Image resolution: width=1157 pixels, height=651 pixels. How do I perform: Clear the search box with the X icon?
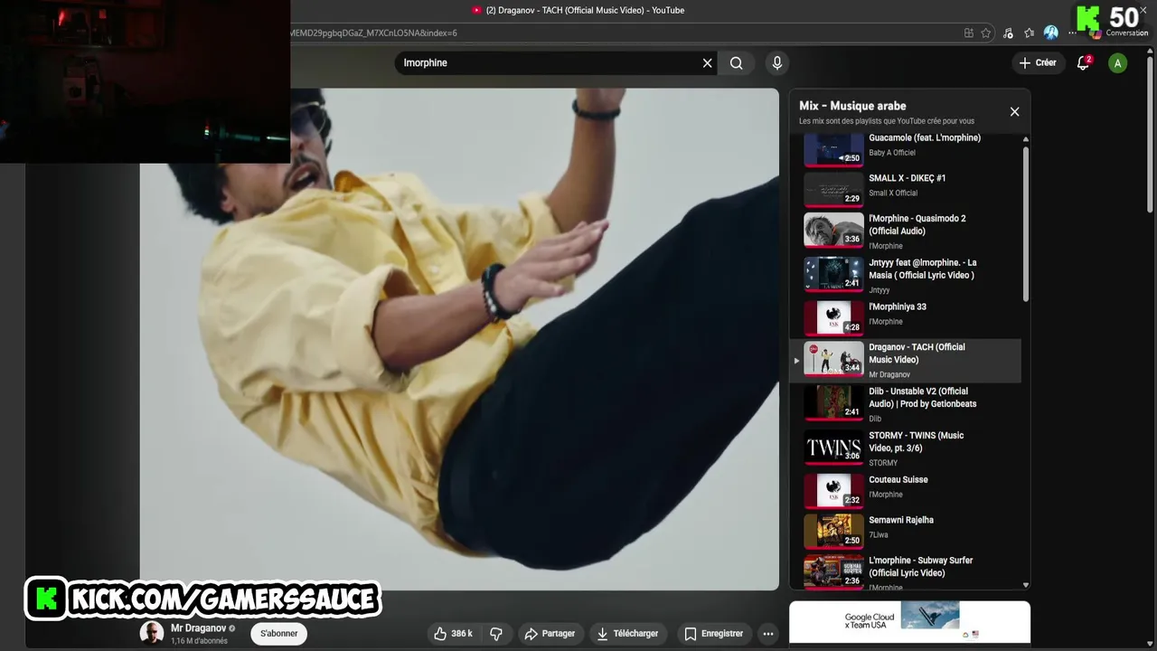point(708,63)
